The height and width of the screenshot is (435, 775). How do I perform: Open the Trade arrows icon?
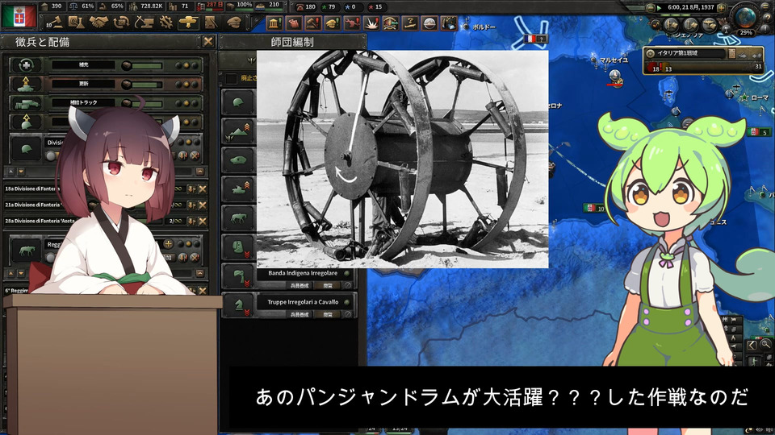point(121,23)
